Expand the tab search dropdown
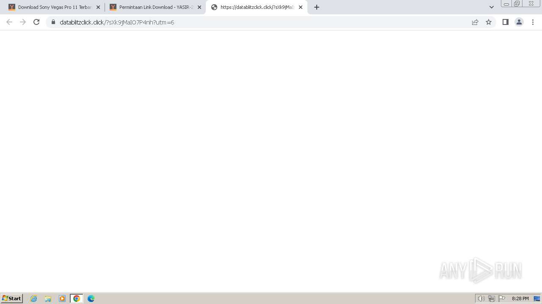 pos(492,7)
